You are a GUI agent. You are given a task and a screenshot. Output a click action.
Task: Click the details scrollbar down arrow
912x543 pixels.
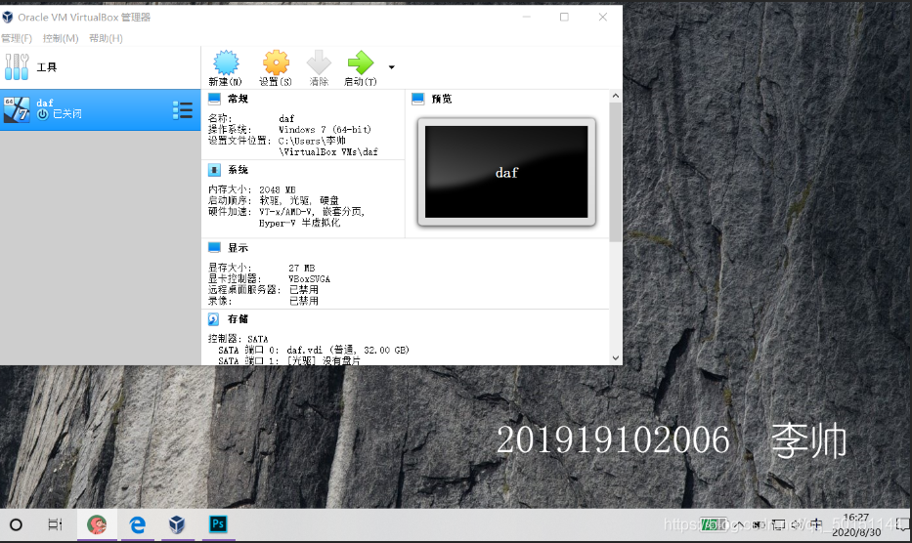pyautogui.click(x=616, y=358)
